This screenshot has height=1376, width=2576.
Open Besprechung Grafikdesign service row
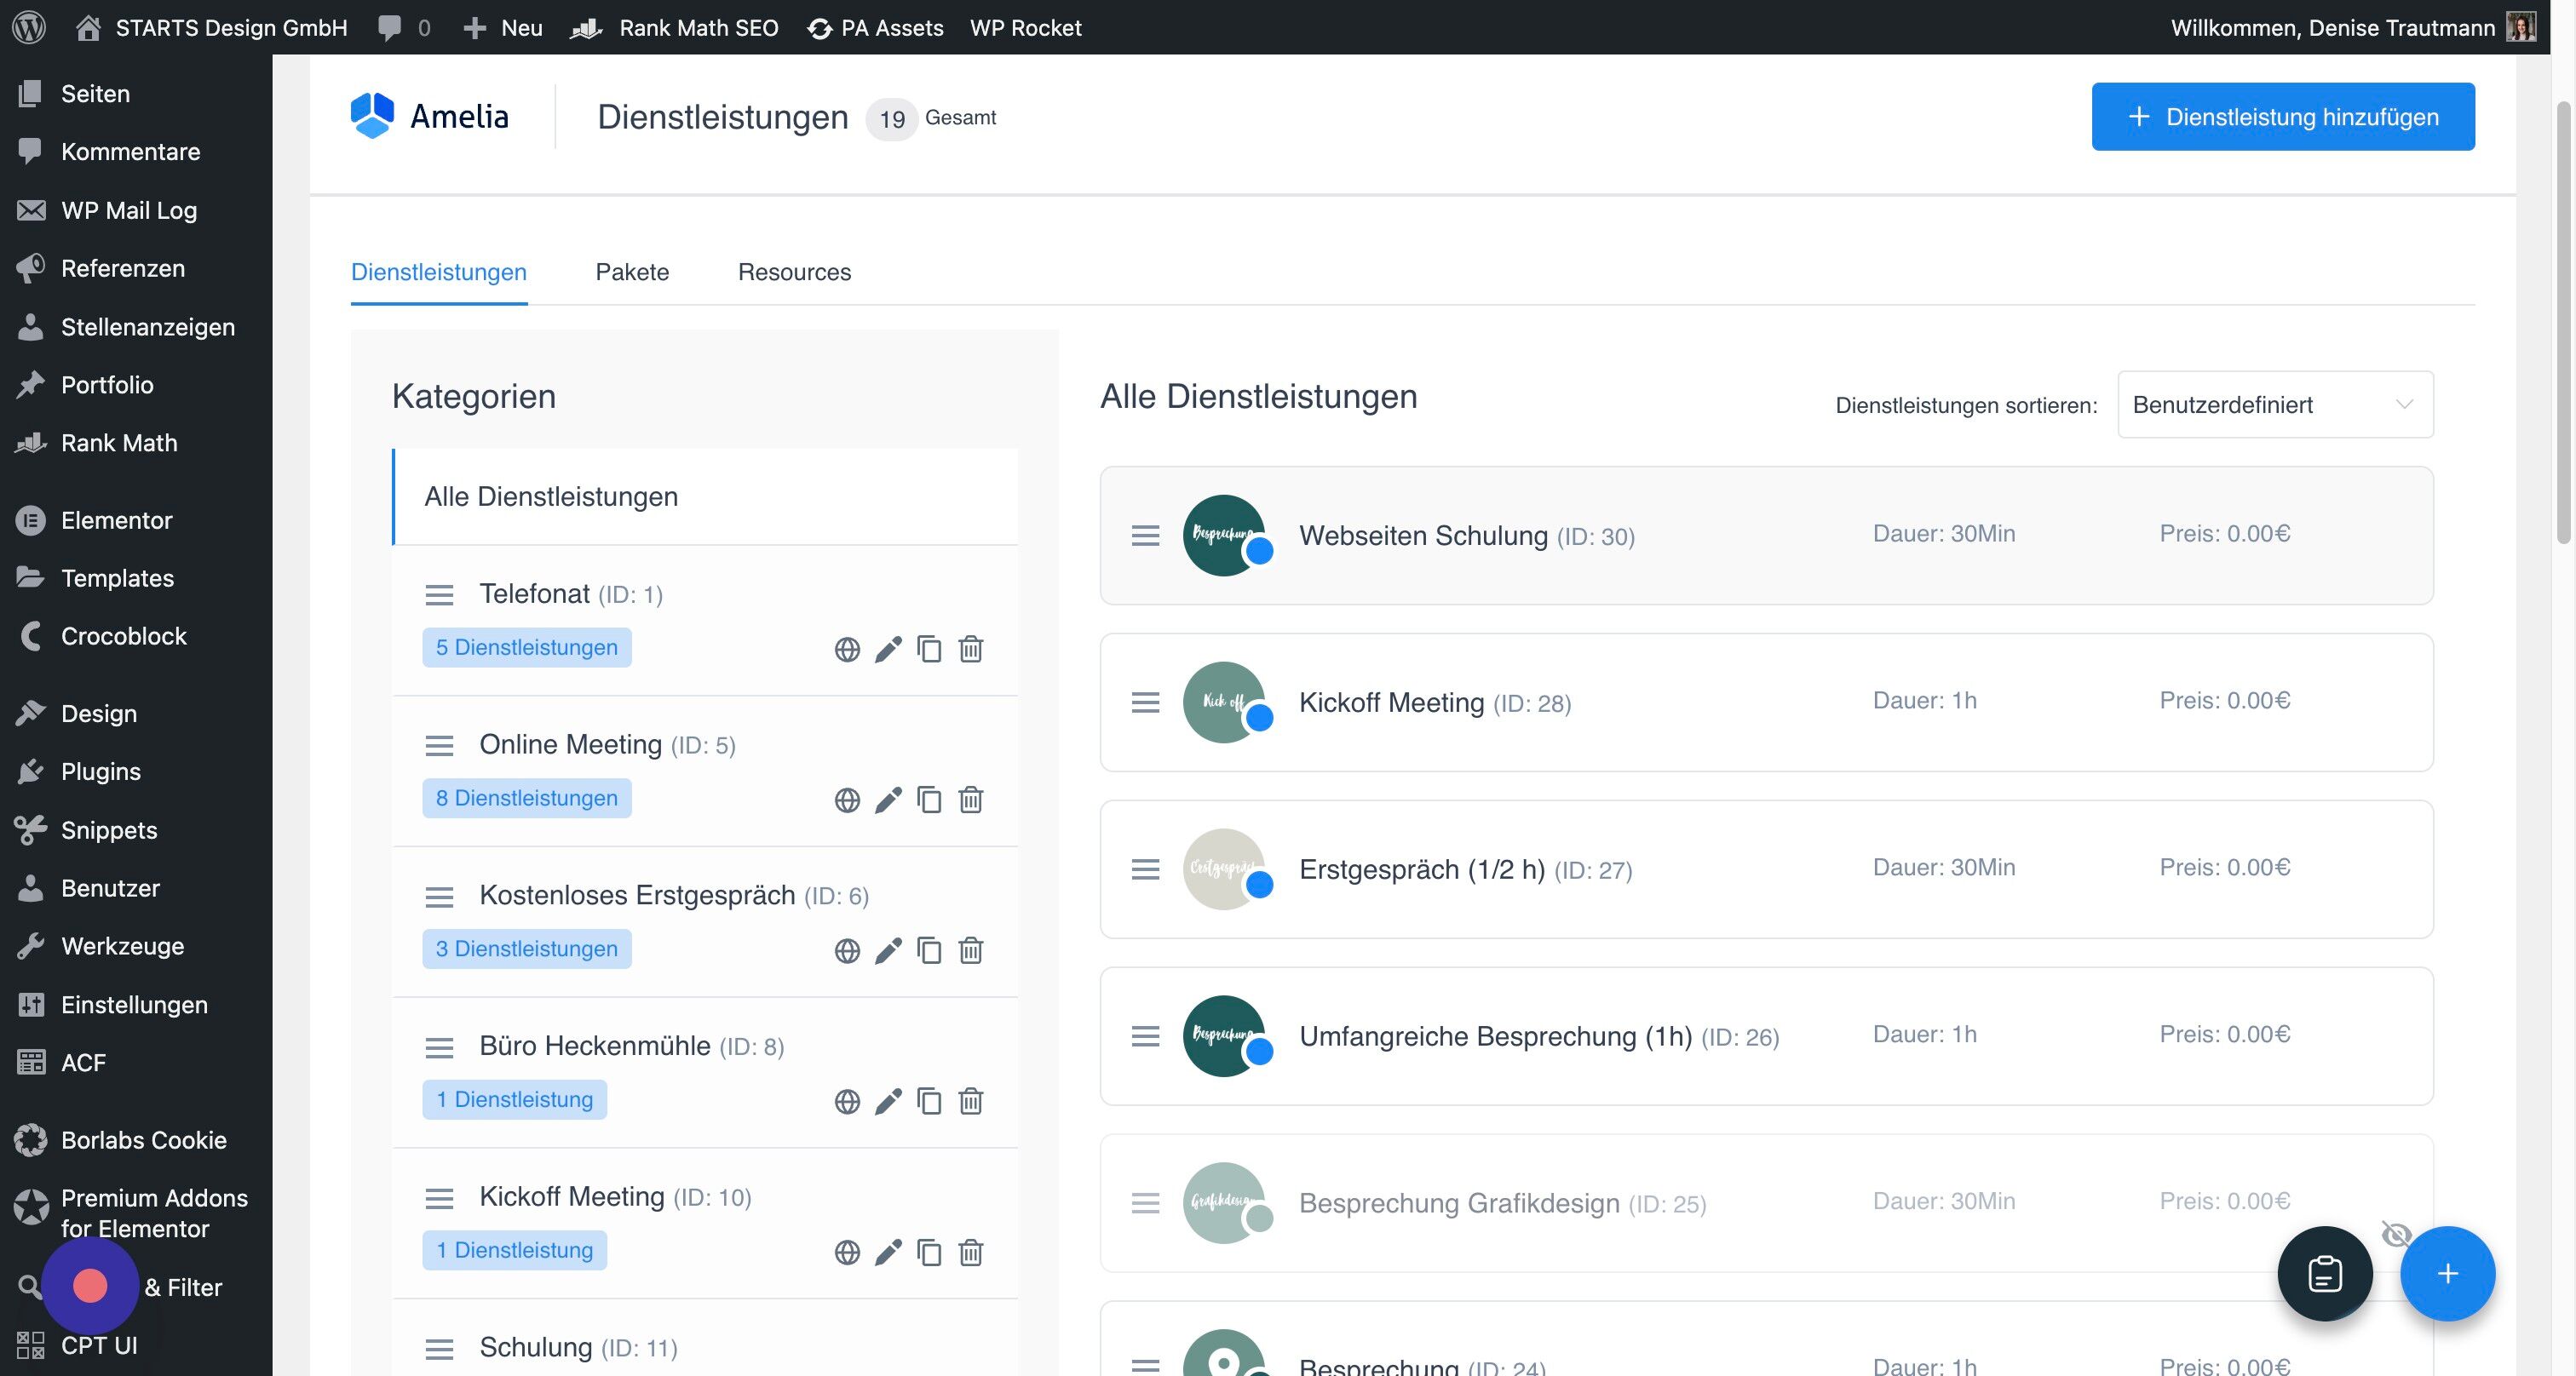pos(1766,1203)
